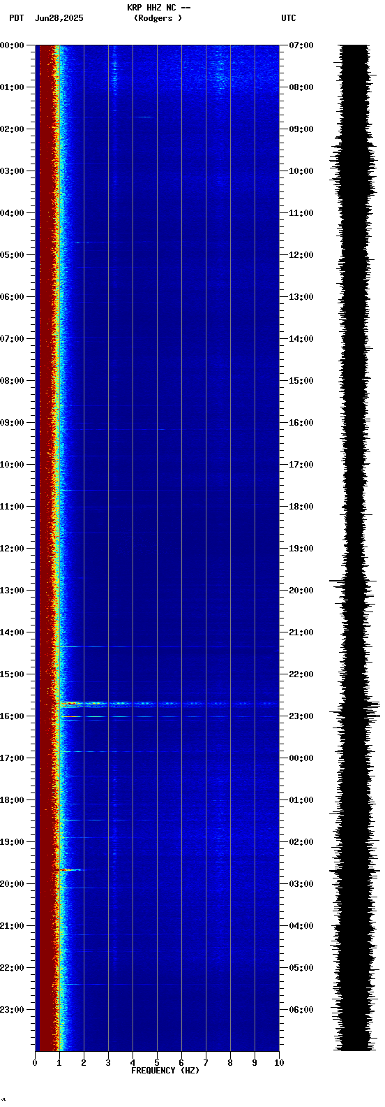Click the 'Jun28,2025' date label
Image resolution: width=385 pixels, height=1107 pixels.
click(x=59, y=18)
